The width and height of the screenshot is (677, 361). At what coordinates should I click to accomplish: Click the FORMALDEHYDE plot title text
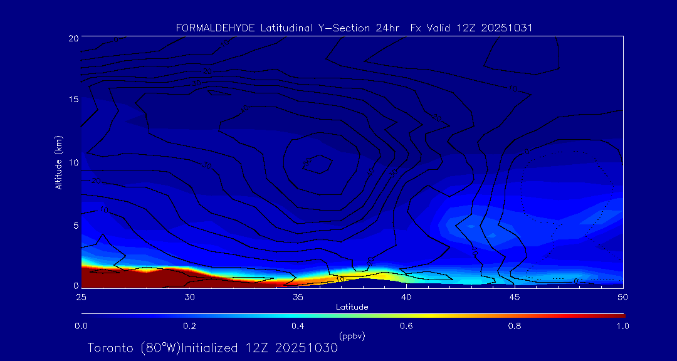[354, 28]
